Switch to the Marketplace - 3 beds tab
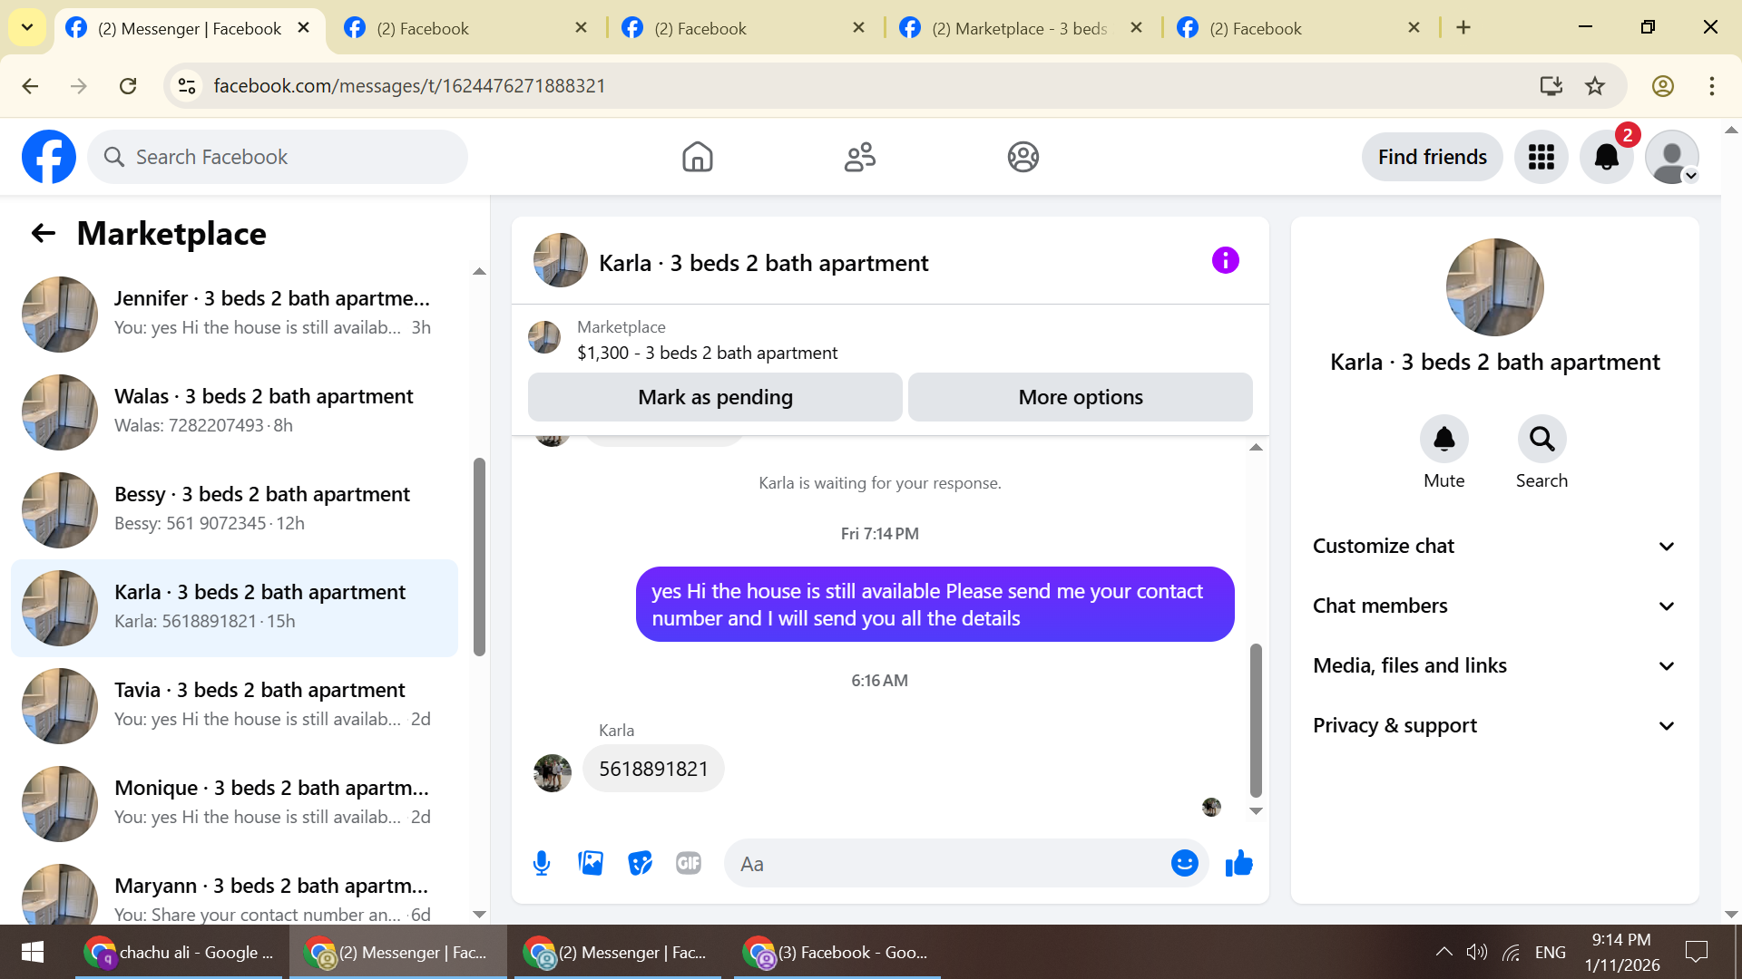 [x=1021, y=28]
